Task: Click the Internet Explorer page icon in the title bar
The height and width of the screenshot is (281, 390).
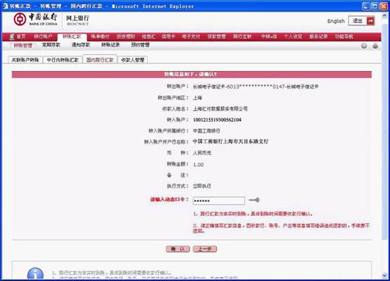Action: coord(5,6)
